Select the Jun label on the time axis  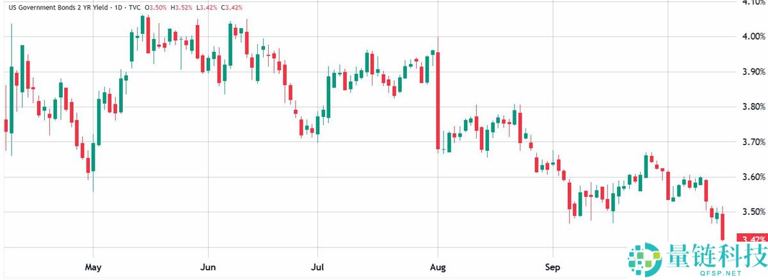(208, 265)
